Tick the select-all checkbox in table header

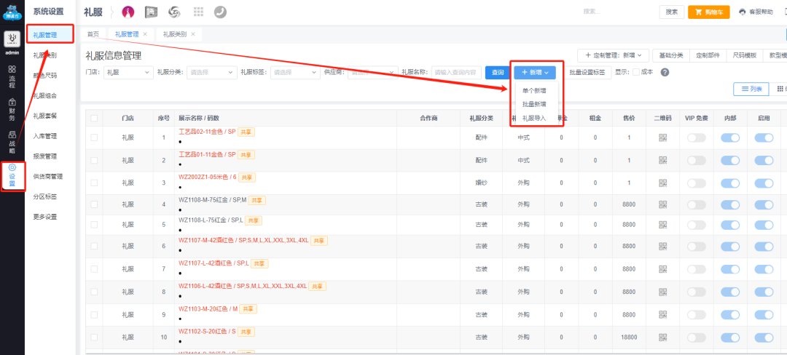[94, 119]
